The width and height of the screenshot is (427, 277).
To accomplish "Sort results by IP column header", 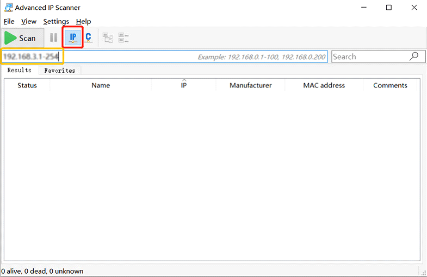I will tap(184, 85).
